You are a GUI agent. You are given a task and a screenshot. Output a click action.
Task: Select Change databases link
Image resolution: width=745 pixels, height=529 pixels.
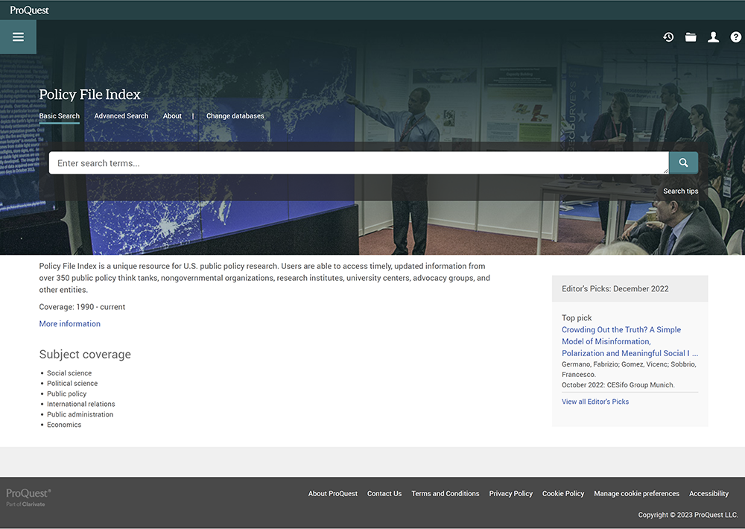[235, 116]
